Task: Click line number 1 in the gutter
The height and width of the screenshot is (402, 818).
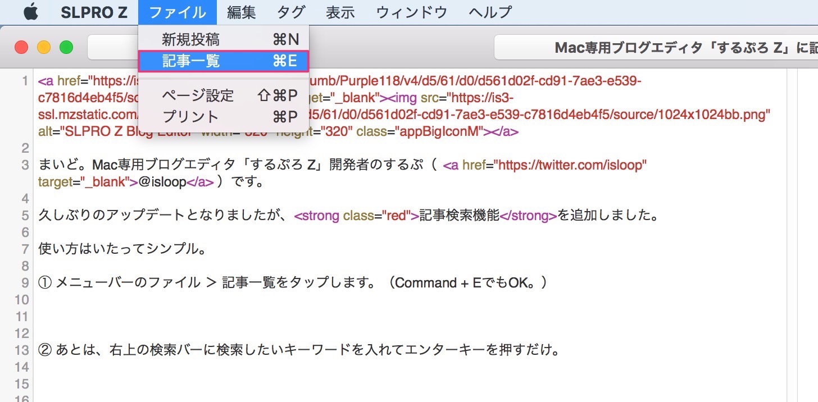Action: [25, 81]
